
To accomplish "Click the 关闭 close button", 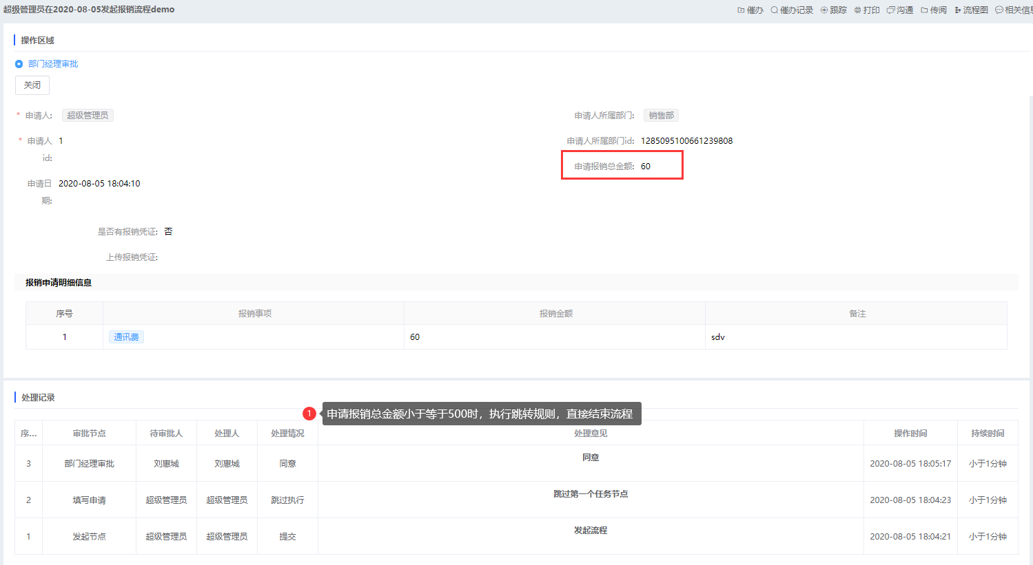I will tap(32, 85).
